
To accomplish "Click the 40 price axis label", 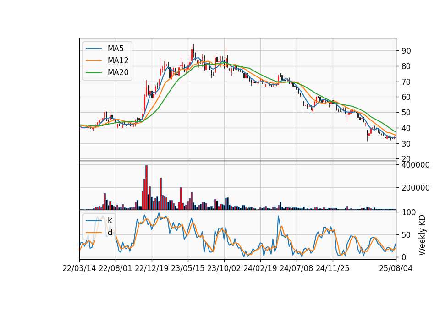I will click(406, 128).
